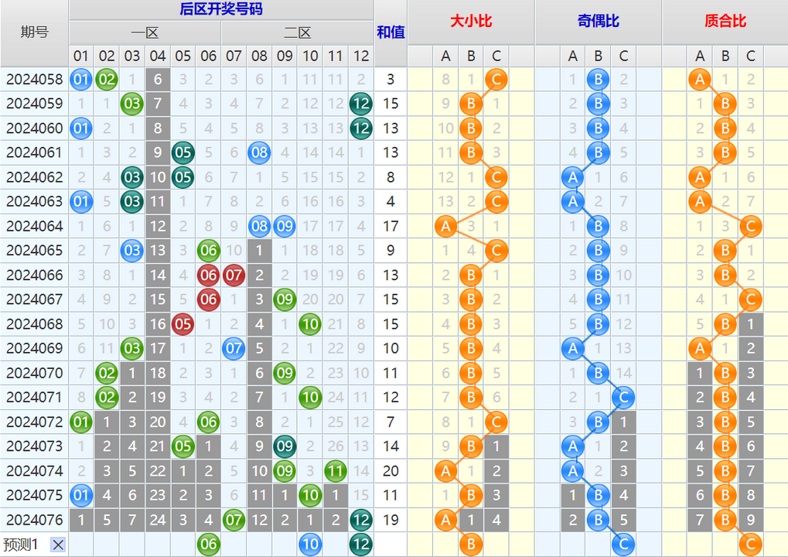Select blue ball 07 in row 2024069
The height and width of the screenshot is (557, 788).
(x=234, y=349)
